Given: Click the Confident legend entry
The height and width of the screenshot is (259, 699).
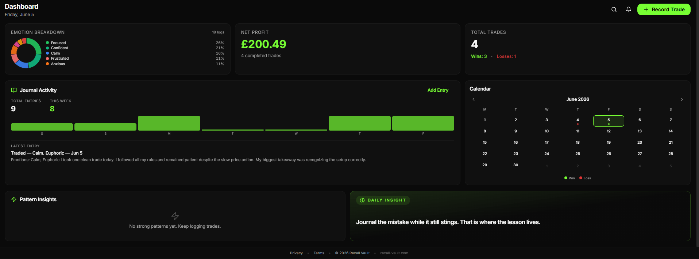Looking at the screenshot, I should coord(59,48).
